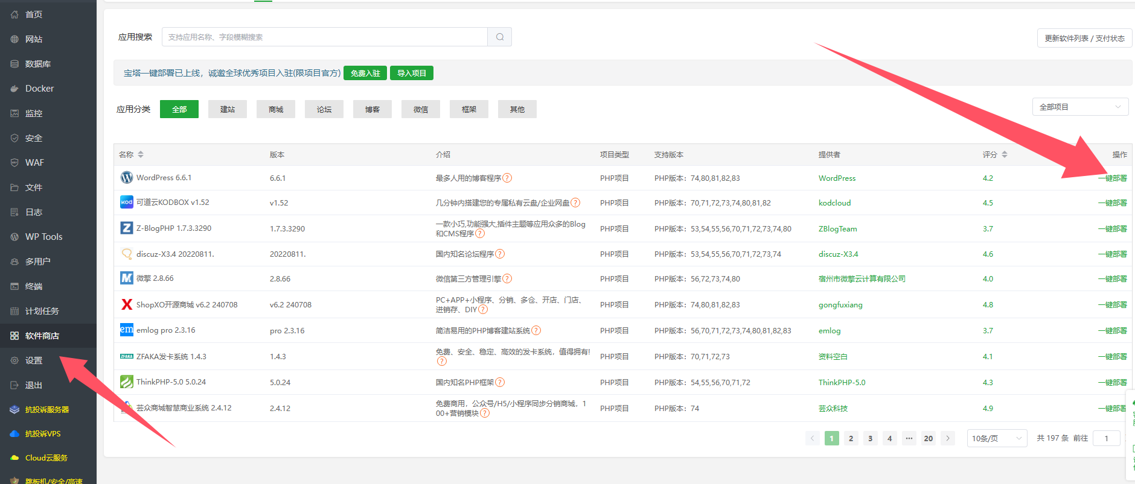The image size is (1135, 484).
Task: Click the WordPress logo in first row
Action: click(x=127, y=177)
